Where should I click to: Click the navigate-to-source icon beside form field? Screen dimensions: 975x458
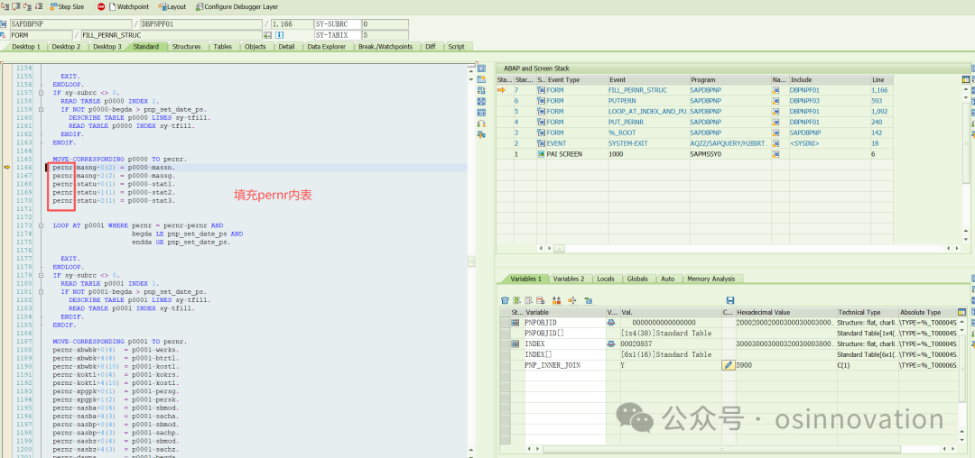pyautogui.click(x=268, y=35)
